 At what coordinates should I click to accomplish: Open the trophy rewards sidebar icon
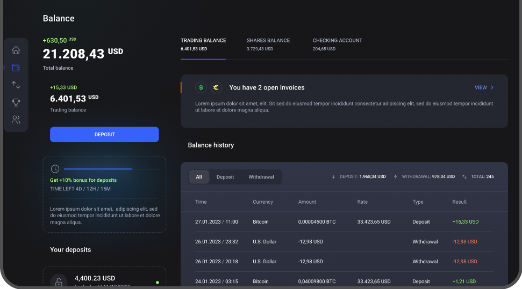[16, 102]
